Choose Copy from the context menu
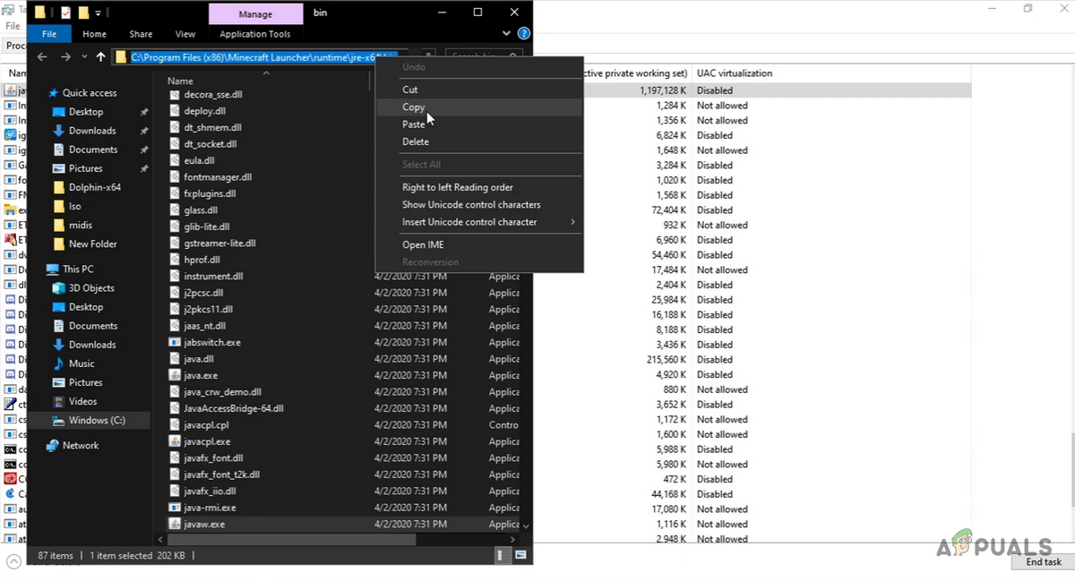 coord(413,107)
